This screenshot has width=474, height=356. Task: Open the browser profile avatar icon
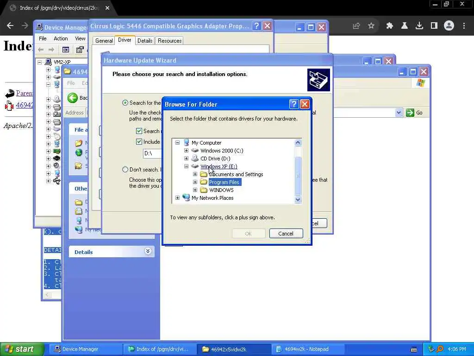pyautogui.click(x=449, y=26)
